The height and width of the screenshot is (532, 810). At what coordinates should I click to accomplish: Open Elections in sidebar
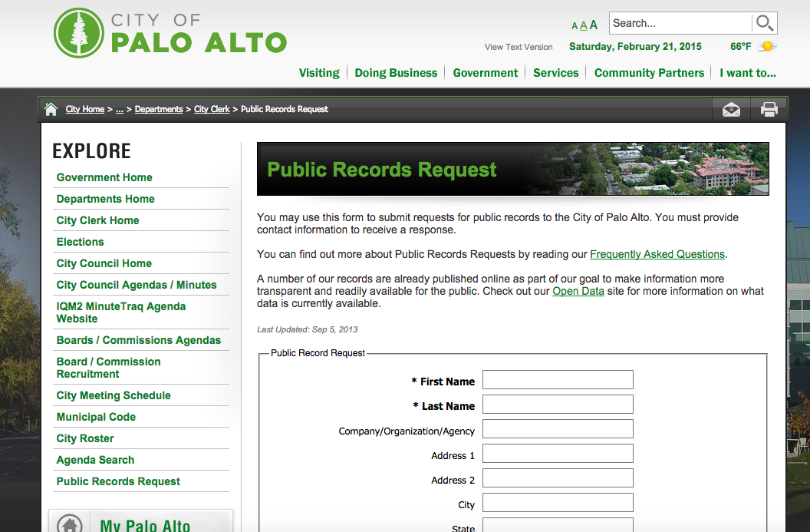tap(80, 242)
